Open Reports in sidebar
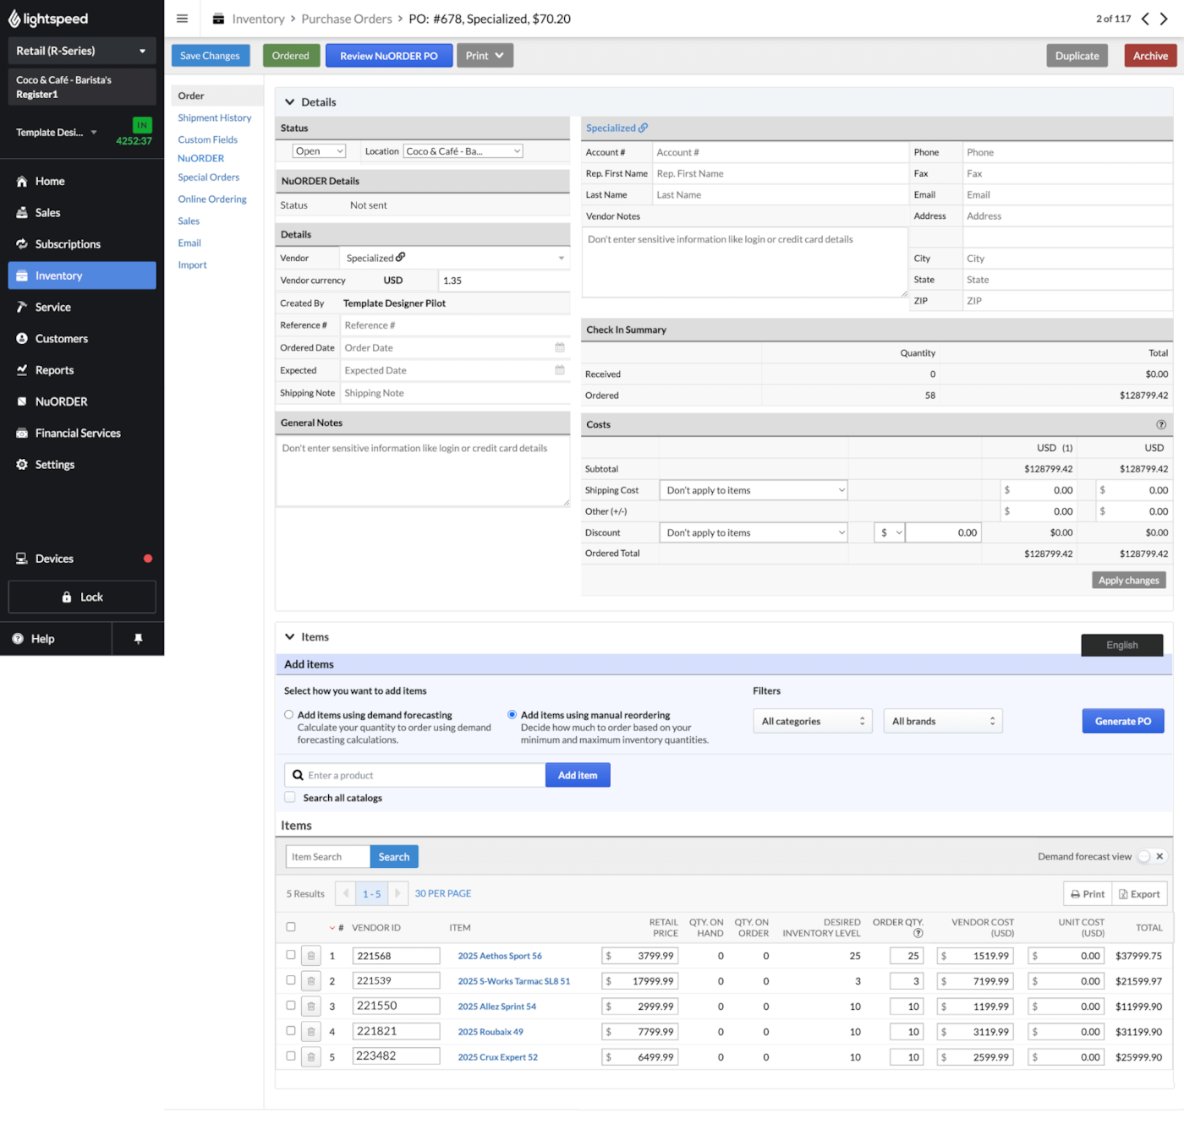 point(82,370)
